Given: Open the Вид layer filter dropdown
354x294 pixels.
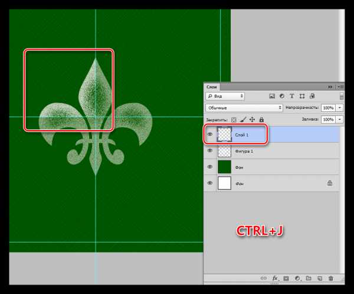Looking at the screenshot, I should [225, 96].
